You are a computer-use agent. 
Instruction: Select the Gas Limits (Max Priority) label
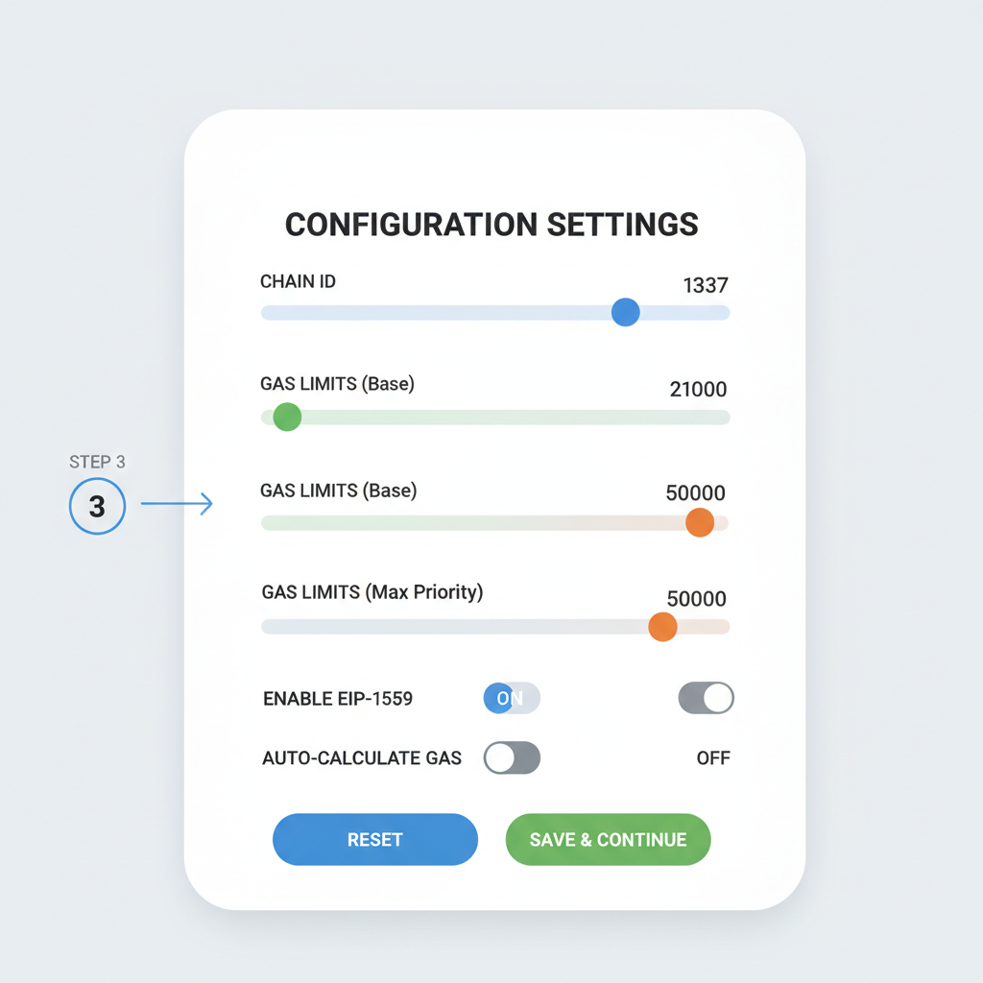pos(371,592)
